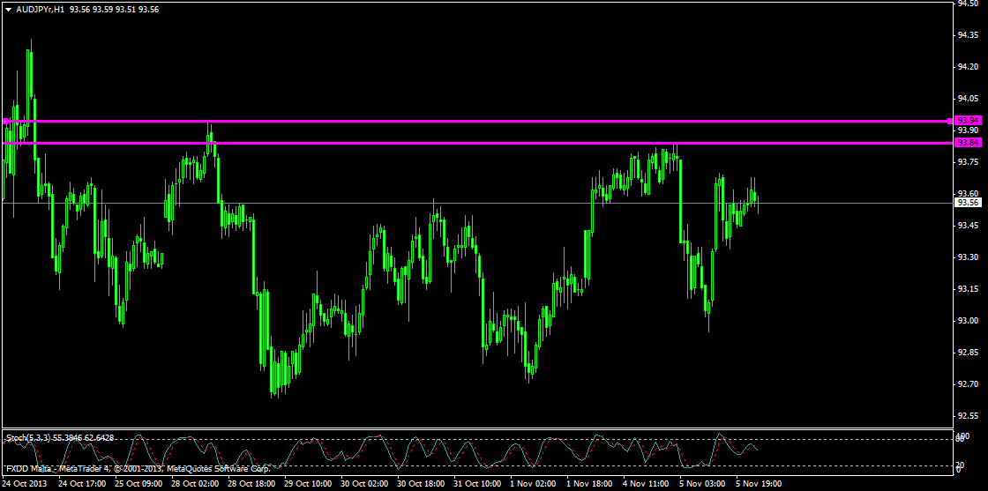Click the anchor handle on the 93.94 line
Screen dimensions: 988x491
[x=6, y=121]
